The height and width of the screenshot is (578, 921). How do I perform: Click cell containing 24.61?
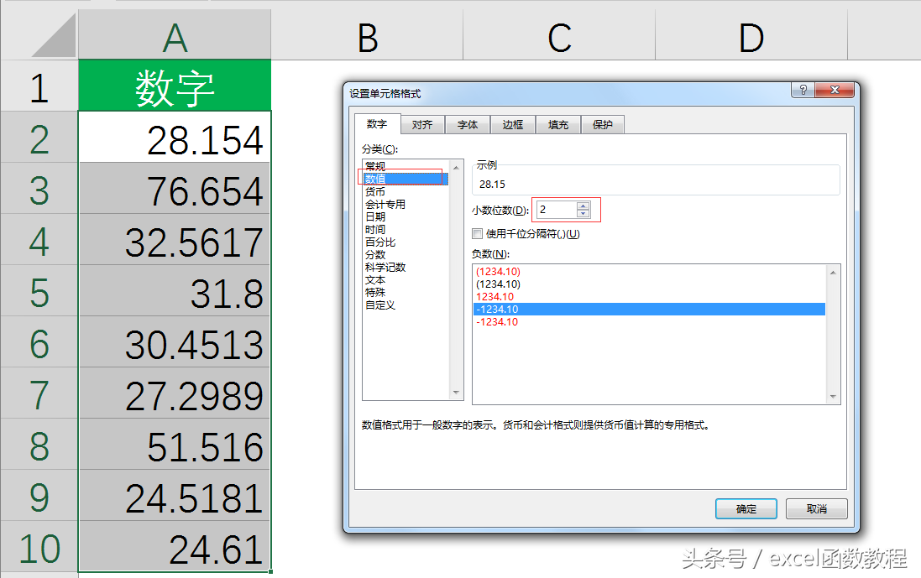pyautogui.click(x=175, y=546)
